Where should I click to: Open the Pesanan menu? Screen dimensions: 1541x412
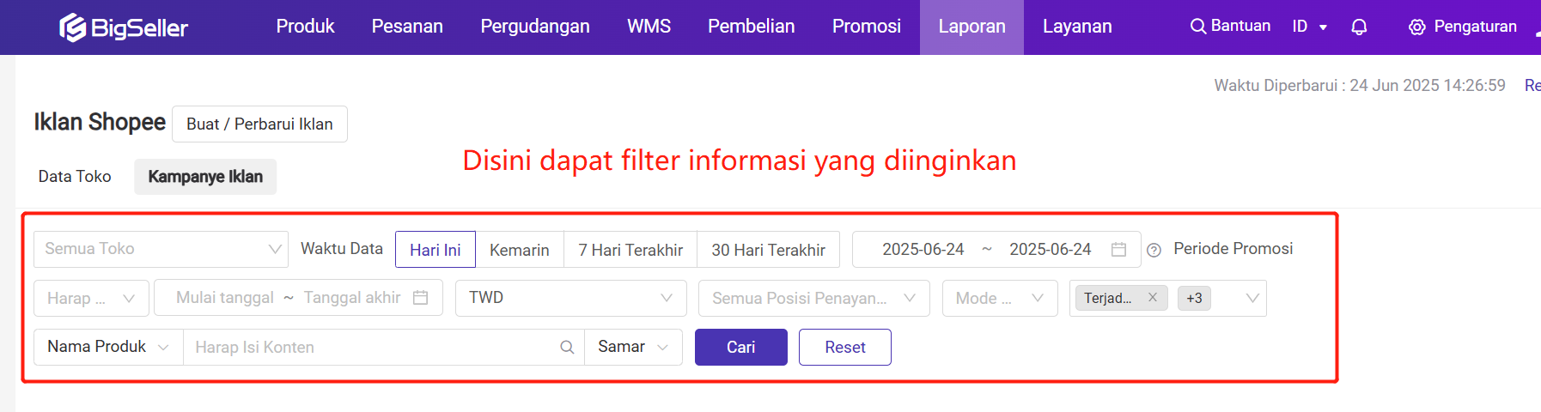[407, 27]
